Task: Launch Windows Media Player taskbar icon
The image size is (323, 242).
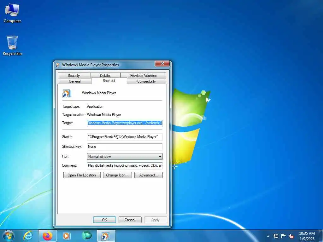Action: [66, 236]
